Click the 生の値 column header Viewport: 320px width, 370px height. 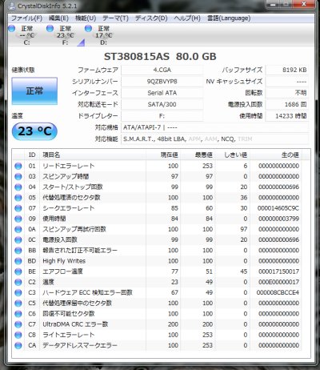pyautogui.click(x=276, y=155)
